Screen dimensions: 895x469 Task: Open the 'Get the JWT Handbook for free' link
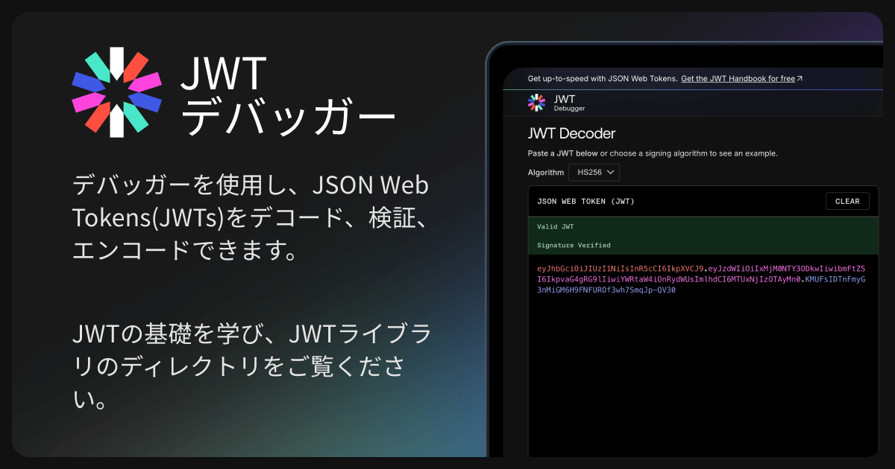pos(738,78)
